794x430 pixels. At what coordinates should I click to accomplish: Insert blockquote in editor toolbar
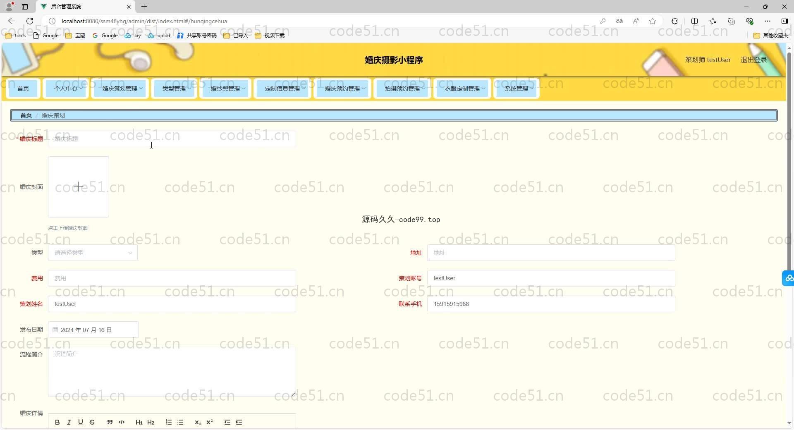110,422
